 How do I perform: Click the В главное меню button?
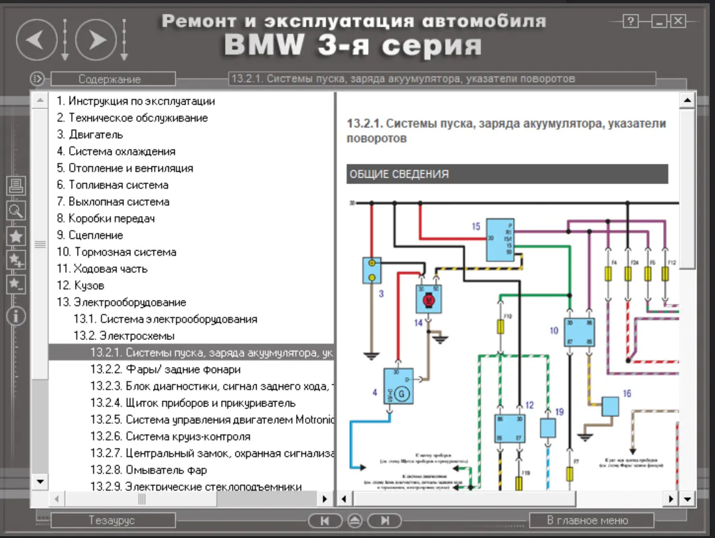click(x=587, y=520)
